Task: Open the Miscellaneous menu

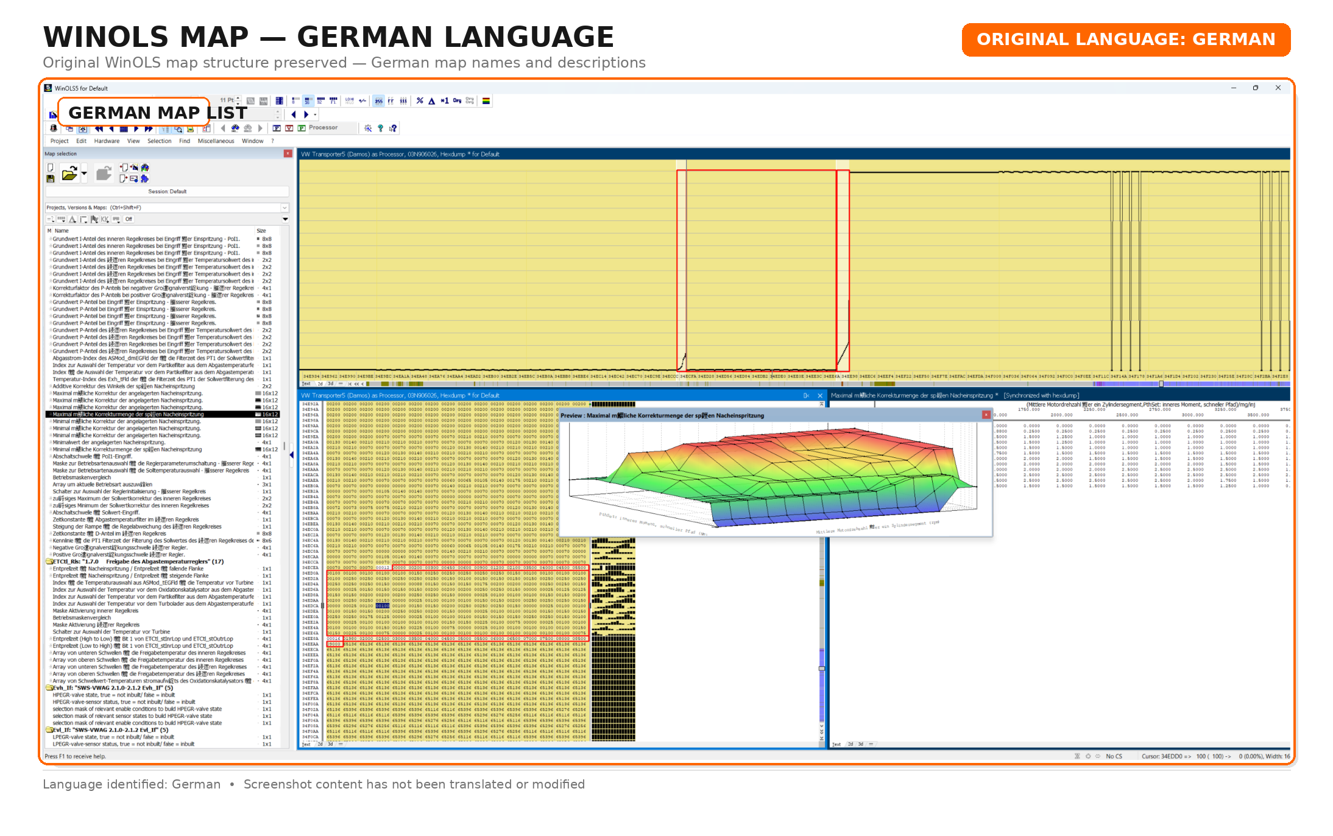Action: [x=216, y=141]
